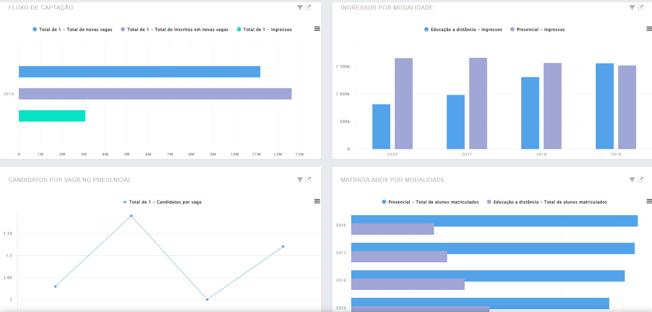Click the 'INGRESSOS POR MODALIDADE' panel title
This screenshot has width=652, height=312.
pos(387,8)
